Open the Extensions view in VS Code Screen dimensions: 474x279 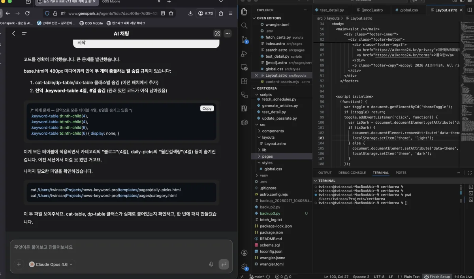(x=244, y=81)
